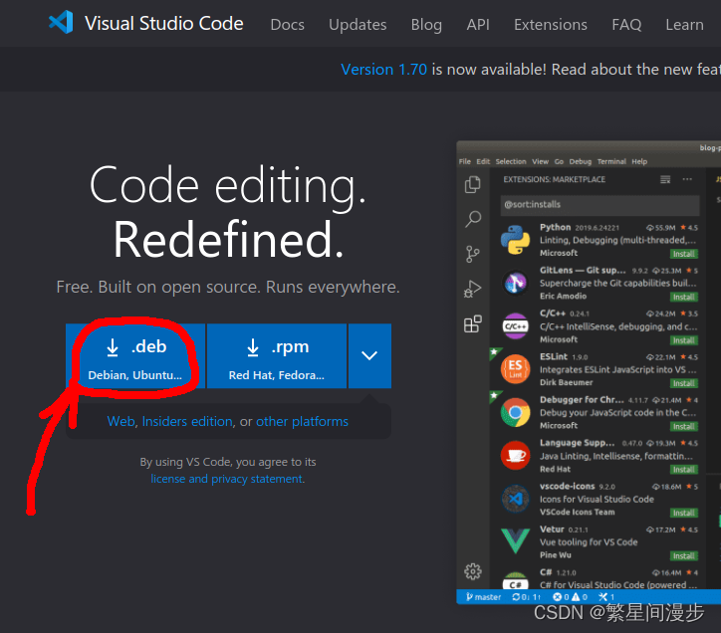
Task: Install the ESLint extension
Action: tap(684, 383)
